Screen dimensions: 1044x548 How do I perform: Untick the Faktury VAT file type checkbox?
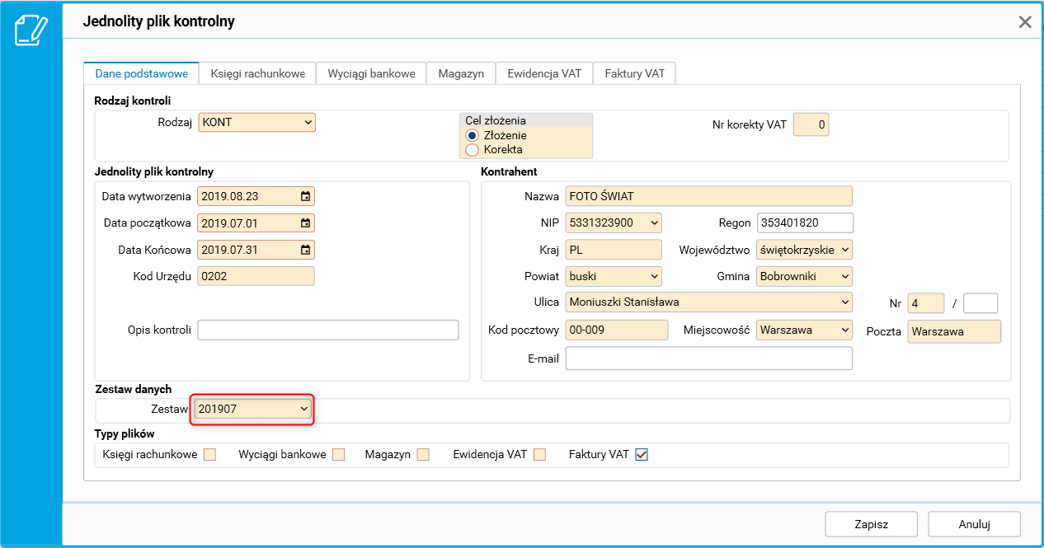(x=642, y=454)
